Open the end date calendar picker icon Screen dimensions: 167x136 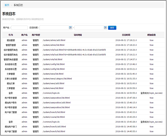click(x=105, y=28)
